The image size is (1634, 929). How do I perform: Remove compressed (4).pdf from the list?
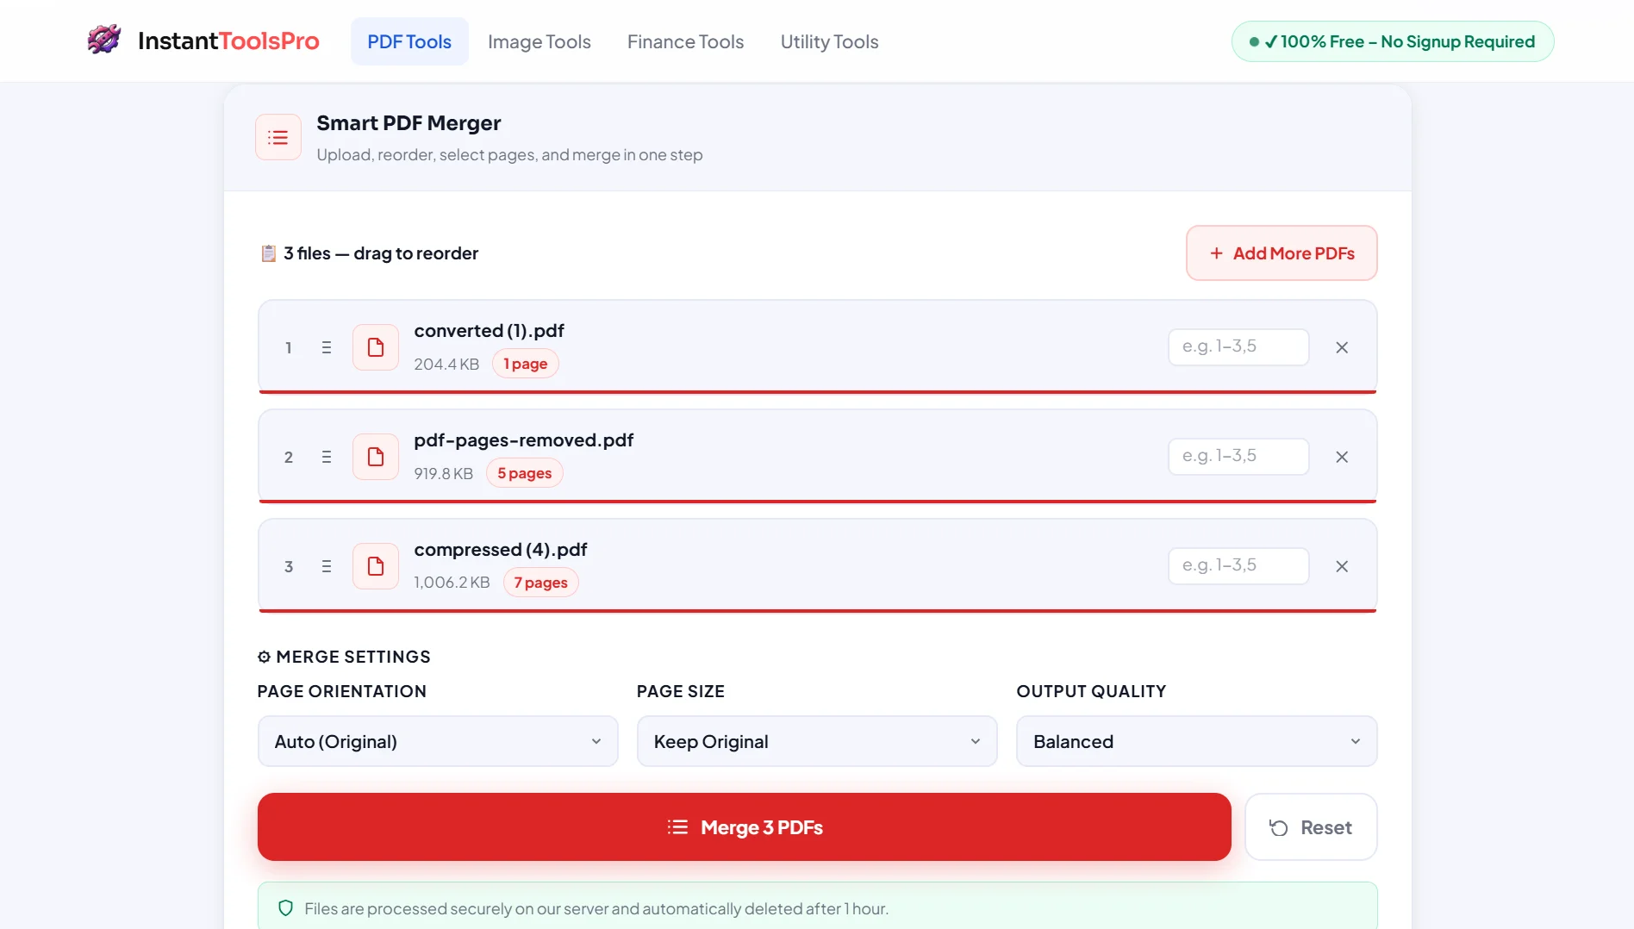pyautogui.click(x=1342, y=566)
